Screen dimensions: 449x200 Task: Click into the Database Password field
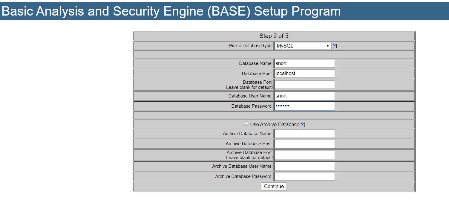304,106
